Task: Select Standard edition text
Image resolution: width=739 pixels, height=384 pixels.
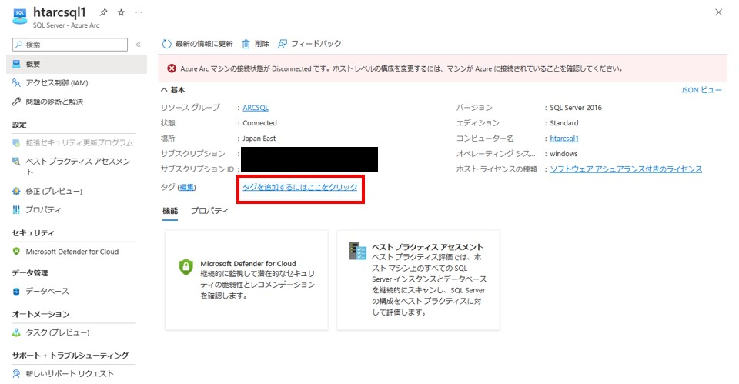Action: (564, 123)
